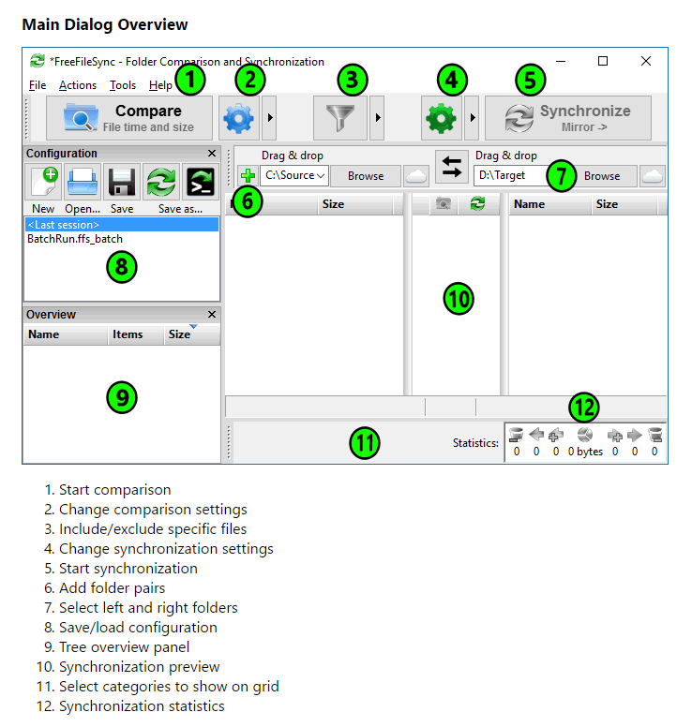
Task: Save configuration with the floppy disk icon
Action: pos(122,182)
